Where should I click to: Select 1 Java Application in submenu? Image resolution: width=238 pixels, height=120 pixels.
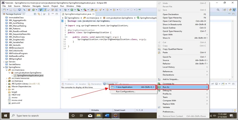pyautogui.click(x=133, y=87)
